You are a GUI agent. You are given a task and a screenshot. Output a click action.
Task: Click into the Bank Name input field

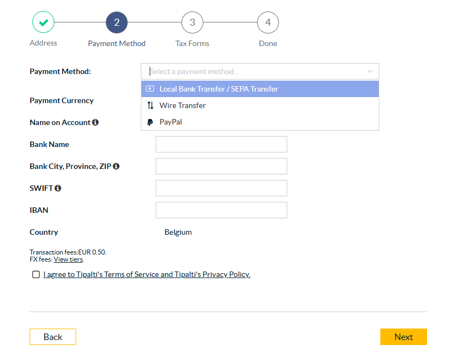pos(221,144)
